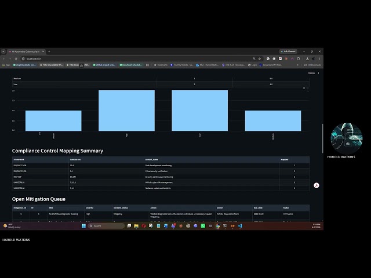Open the Bookmarks star folder in bookmarks bar
The image size is (371, 278).
pyautogui.click(x=161, y=65)
